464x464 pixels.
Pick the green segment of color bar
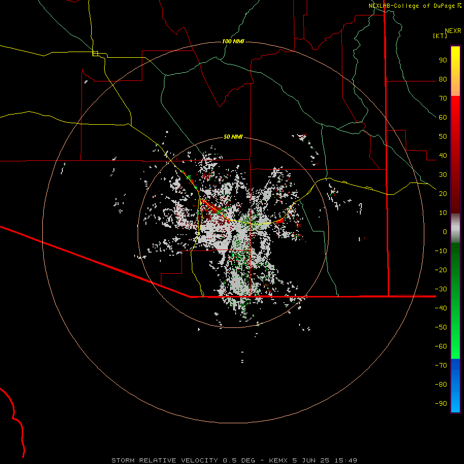coord(455,301)
